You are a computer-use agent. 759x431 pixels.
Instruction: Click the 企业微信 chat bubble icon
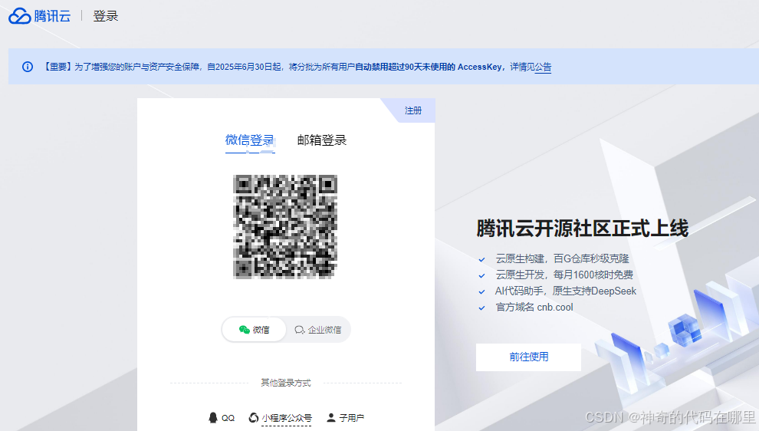pos(300,330)
